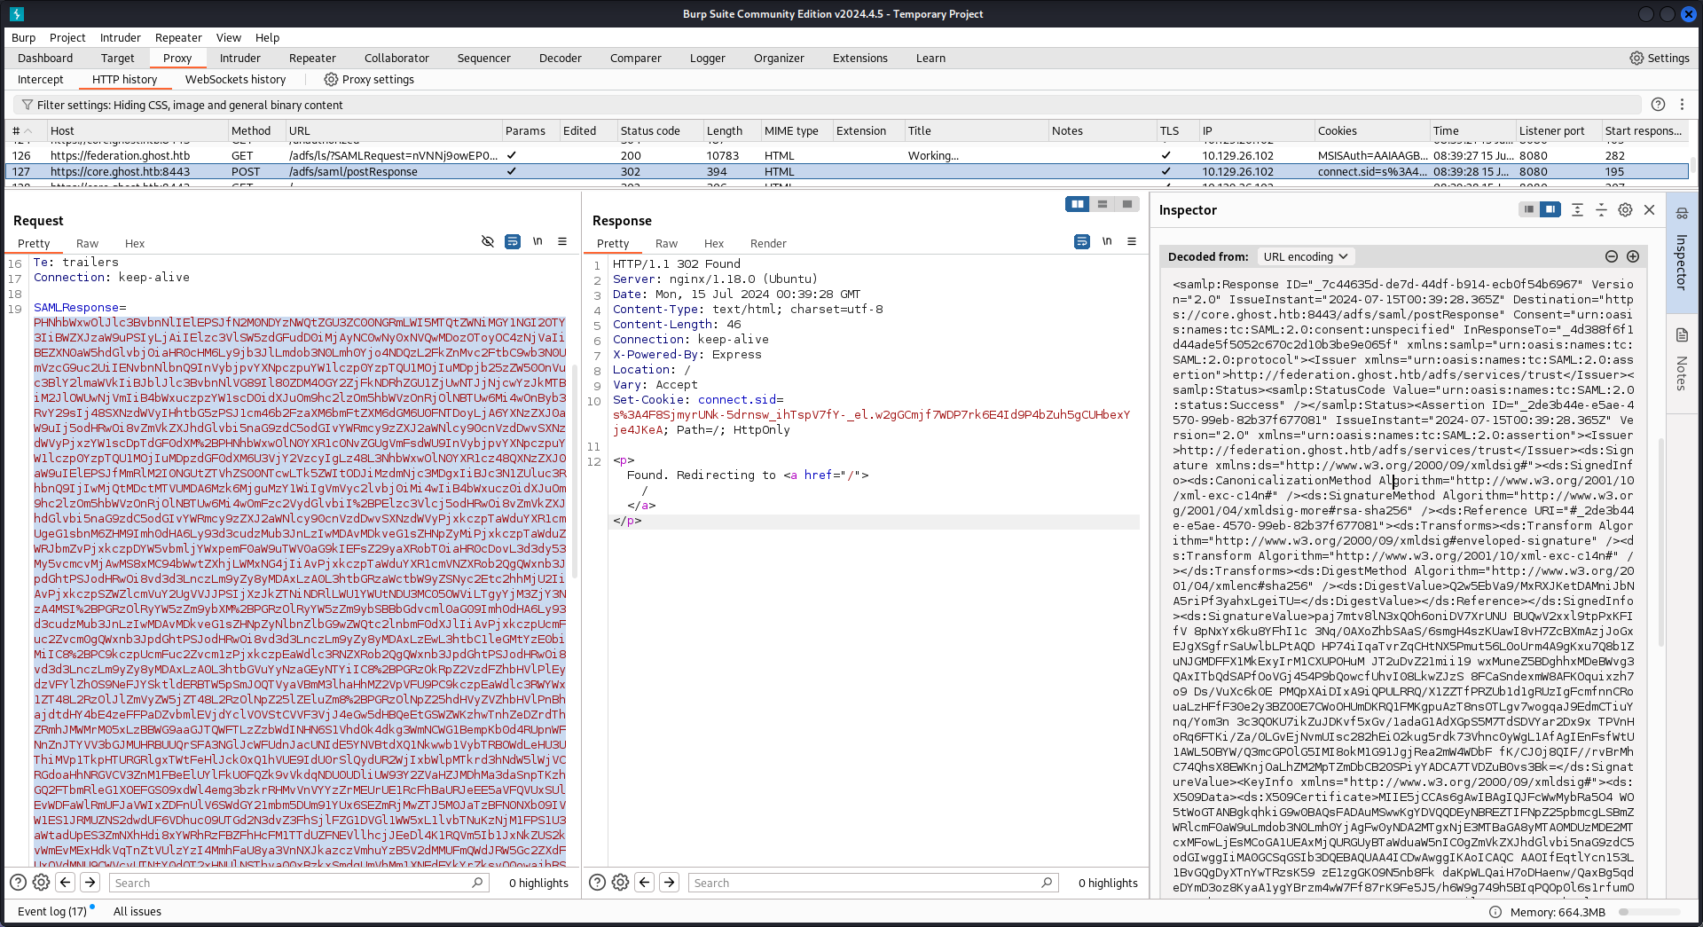Switch Request view to Hex
The image size is (1703, 927).
point(135,243)
